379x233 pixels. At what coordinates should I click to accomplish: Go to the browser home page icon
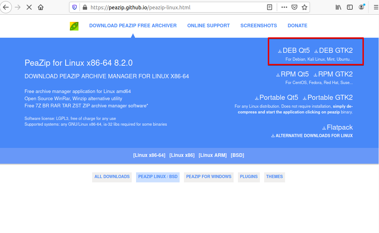41,7
